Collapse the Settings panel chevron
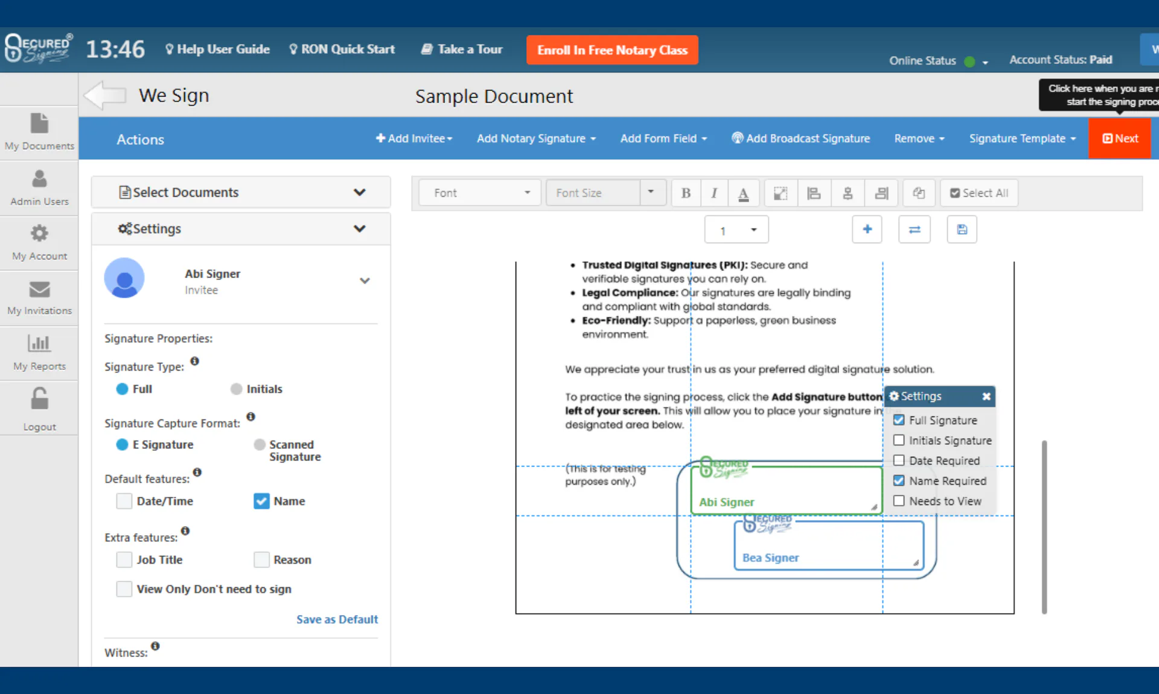1159x694 pixels. pyautogui.click(x=360, y=229)
